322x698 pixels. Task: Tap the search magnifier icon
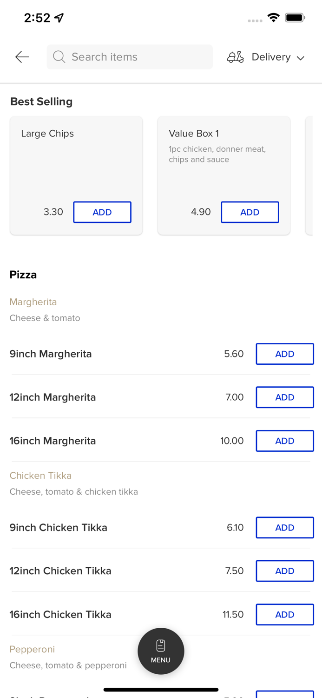tap(59, 57)
